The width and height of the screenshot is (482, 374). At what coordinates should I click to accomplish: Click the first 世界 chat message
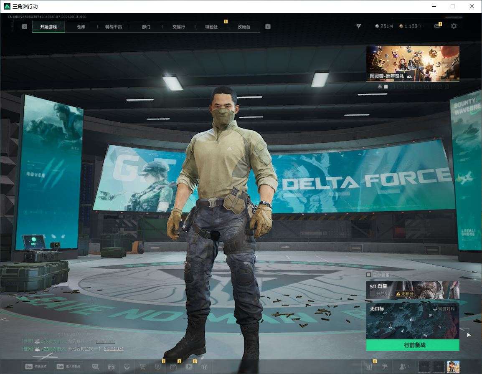tap(68, 341)
